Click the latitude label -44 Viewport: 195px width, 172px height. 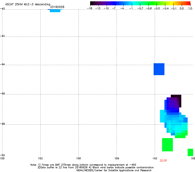2,64
